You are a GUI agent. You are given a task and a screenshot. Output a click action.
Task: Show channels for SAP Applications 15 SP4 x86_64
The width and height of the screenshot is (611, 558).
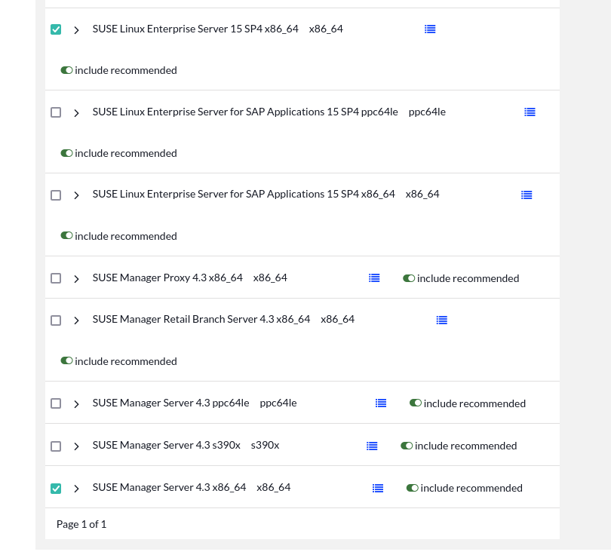pyautogui.click(x=526, y=195)
